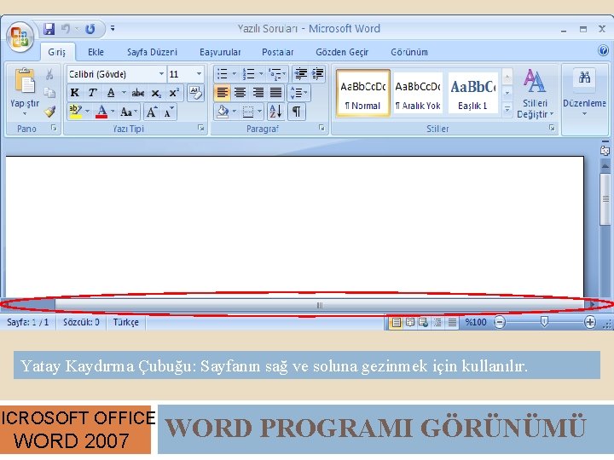Show paragraph marks with pilcrow button

297,112
